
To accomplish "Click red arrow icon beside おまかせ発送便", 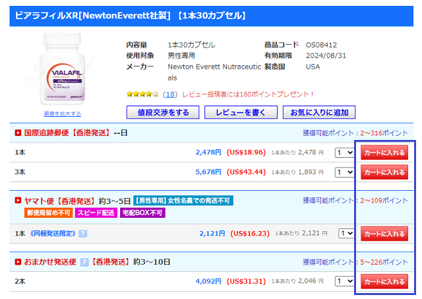I will pyautogui.click(x=18, y=262).
